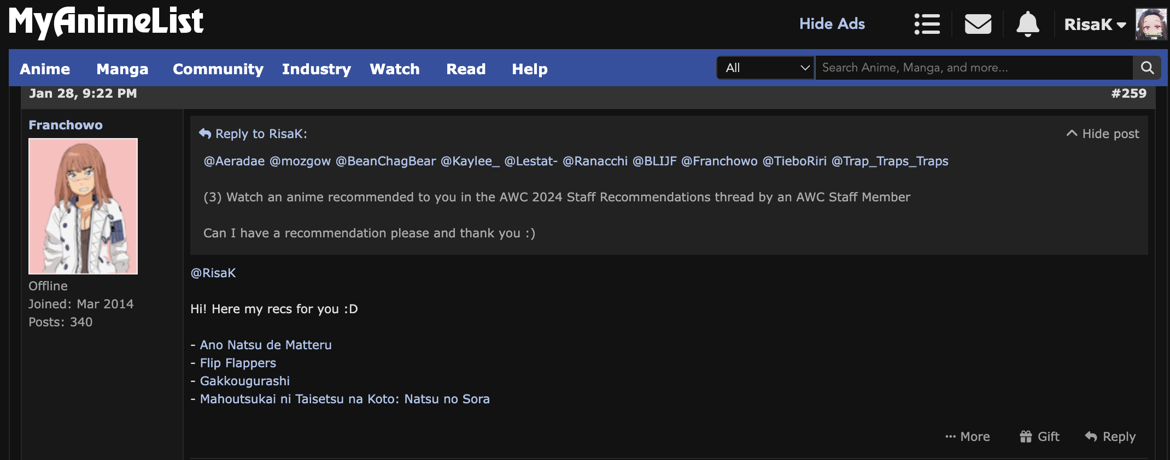Click into the anime search field
The image size is (1170, 460).
[973, 68]
